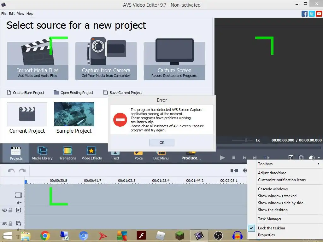Click Create Blank Project
The width and height of the screenshot is (323, 242).
(x=26, y=93)
